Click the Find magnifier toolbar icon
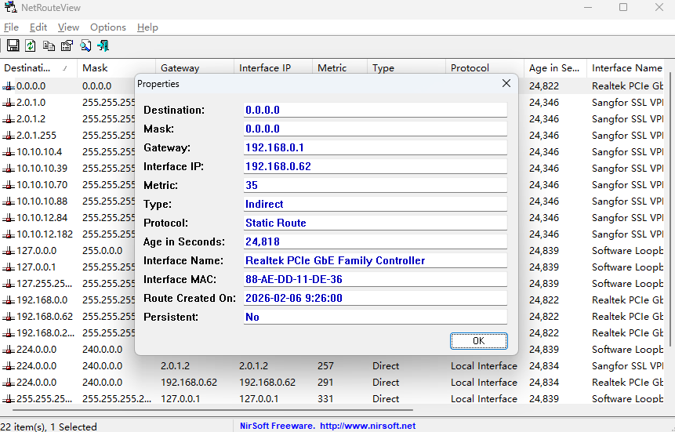 [x=85, y=46]
